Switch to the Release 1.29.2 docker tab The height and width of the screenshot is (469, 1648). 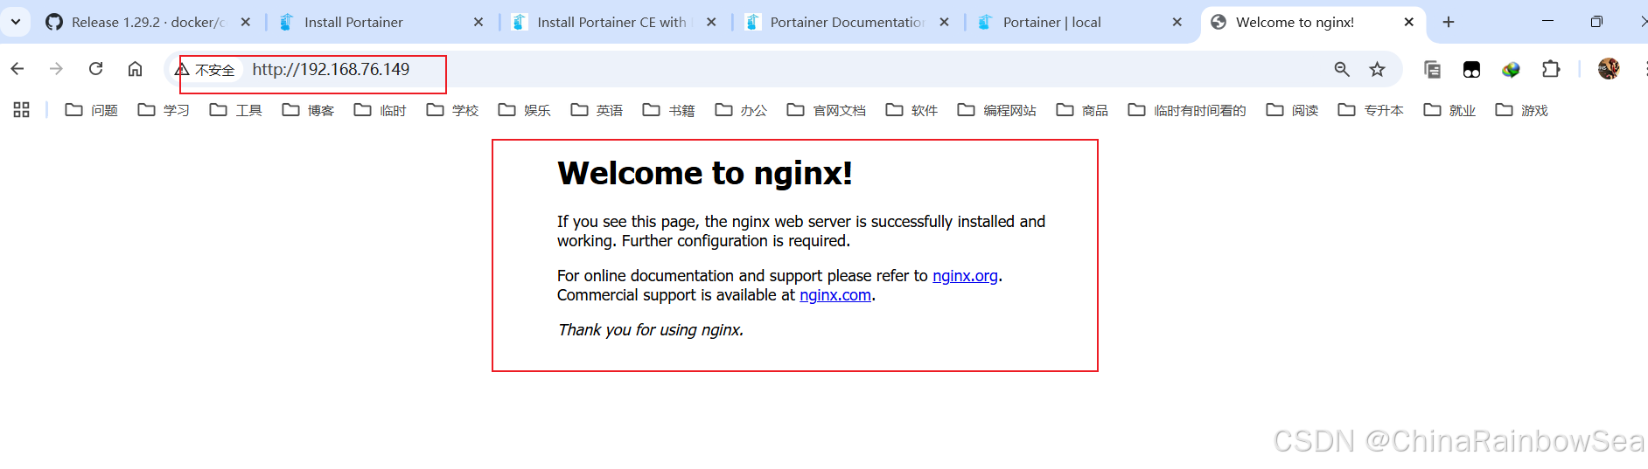(147, 23)
